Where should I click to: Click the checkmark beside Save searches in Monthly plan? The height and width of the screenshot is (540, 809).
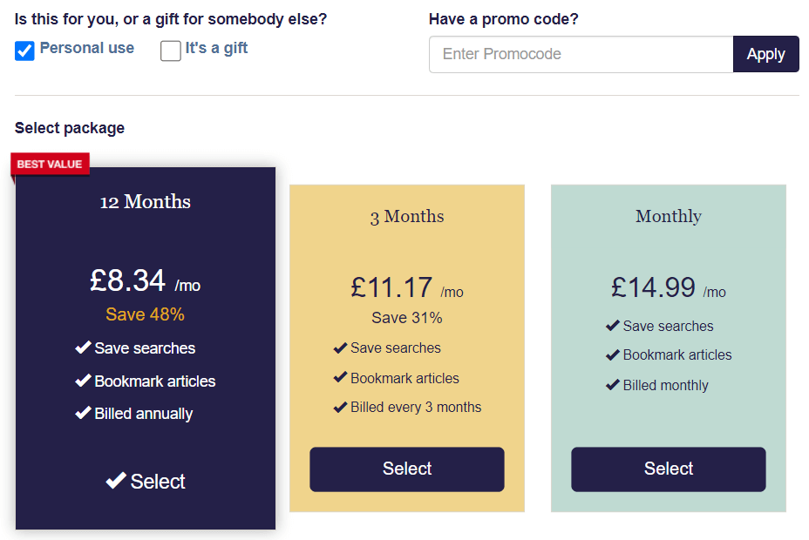tap(613, 326)
